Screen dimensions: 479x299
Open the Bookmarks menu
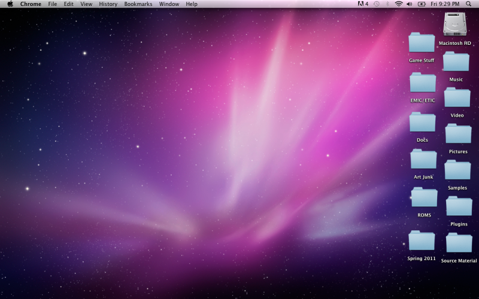(138, 4)
